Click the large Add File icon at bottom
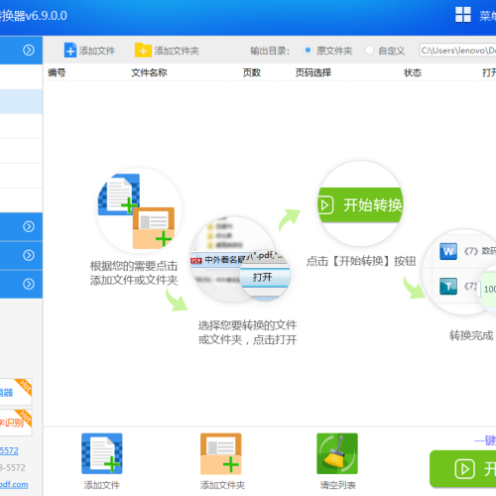Screen dimensions: 496x496 pyautogui.click(x=102, y=453)
